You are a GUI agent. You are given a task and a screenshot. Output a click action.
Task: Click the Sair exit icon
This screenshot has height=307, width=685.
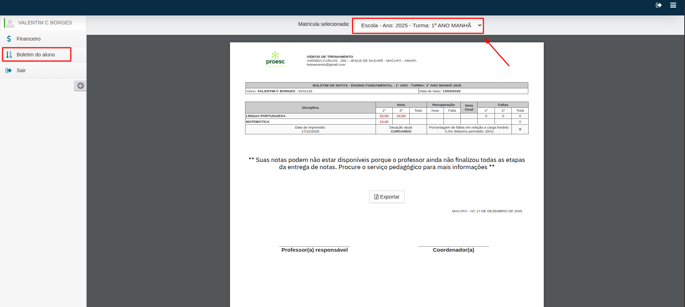click(x=9, y=70)
